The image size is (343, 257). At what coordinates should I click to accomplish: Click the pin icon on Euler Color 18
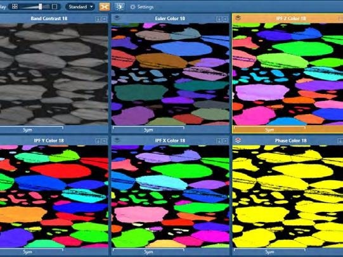(219, 19)
